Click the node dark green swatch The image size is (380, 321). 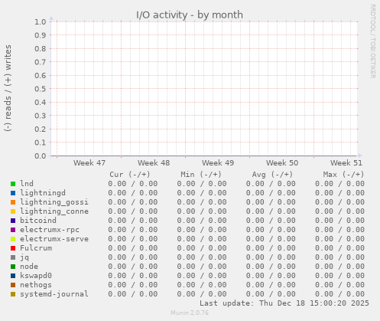[13, 267]
